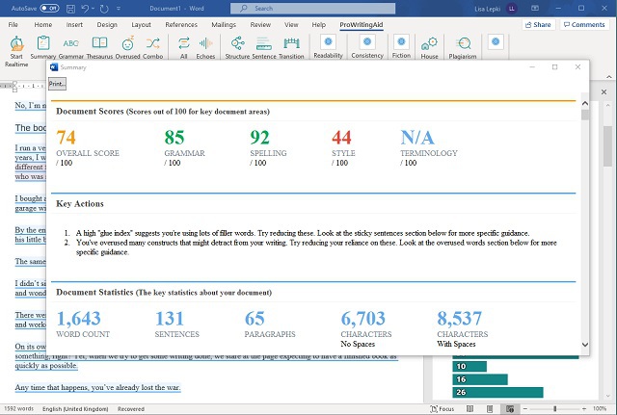The image size is (617, 415).
Task: Undo the last action
Action: click(x=85, y=9)
